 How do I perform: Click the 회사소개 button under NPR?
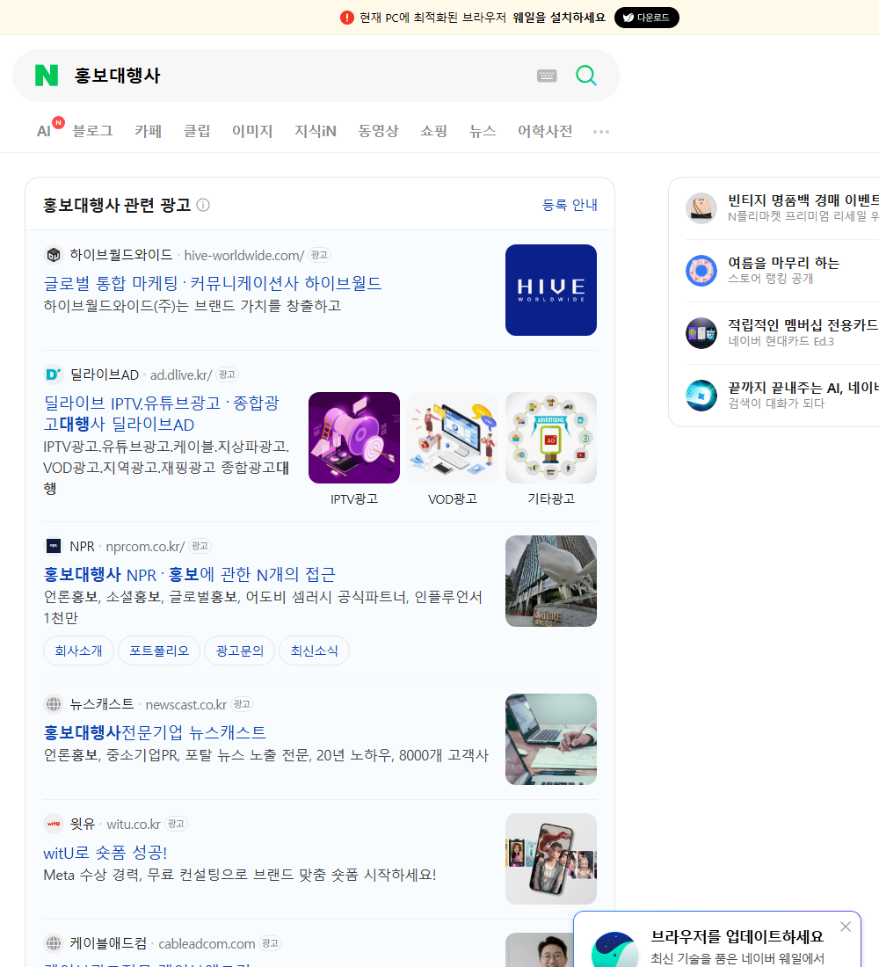78,651
